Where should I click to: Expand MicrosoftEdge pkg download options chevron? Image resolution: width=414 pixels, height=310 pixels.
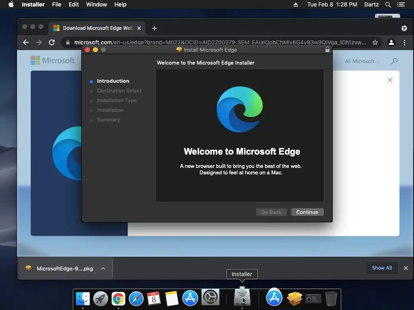[x=103, y=268]
